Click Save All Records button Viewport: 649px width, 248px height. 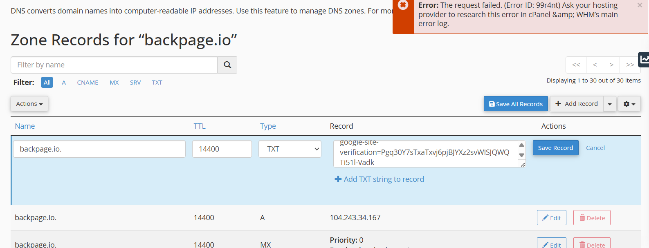(x=516, y=104)
